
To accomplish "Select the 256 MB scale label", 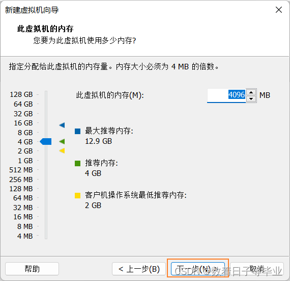I will (21, 180).
